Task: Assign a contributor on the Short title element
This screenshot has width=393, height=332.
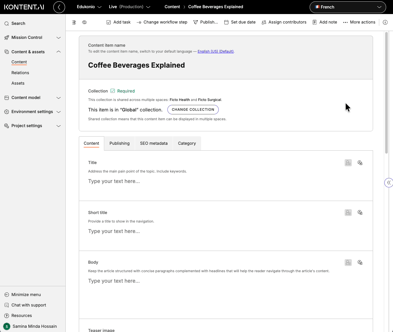Action: pyautogui.click(x=348, y=212)
